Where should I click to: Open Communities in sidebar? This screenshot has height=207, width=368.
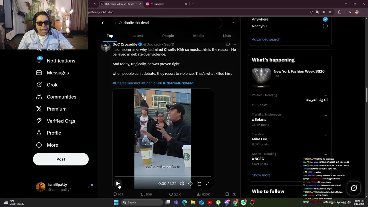56,97
